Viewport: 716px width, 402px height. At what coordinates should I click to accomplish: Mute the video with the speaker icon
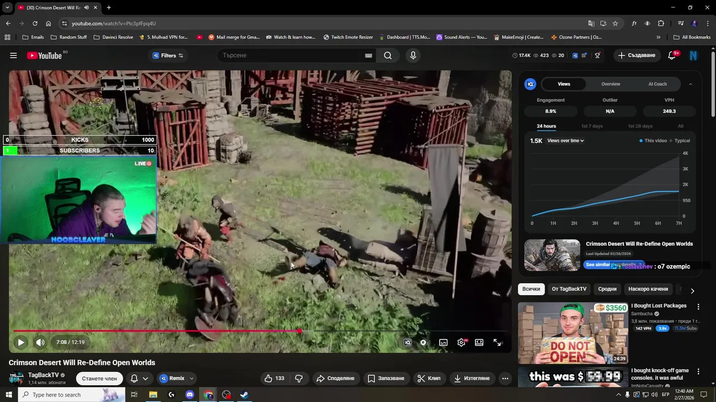[x=40, y=342]
